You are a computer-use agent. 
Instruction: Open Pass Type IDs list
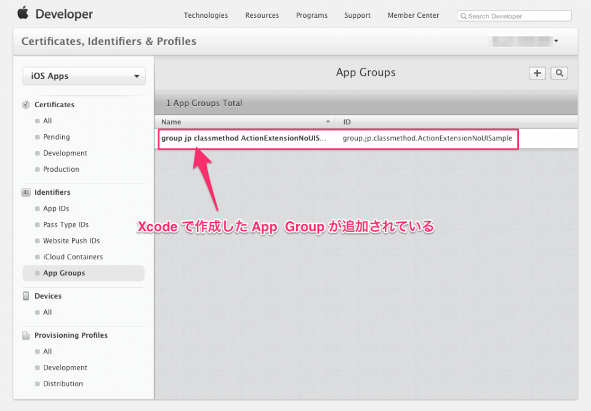point(66,224)
